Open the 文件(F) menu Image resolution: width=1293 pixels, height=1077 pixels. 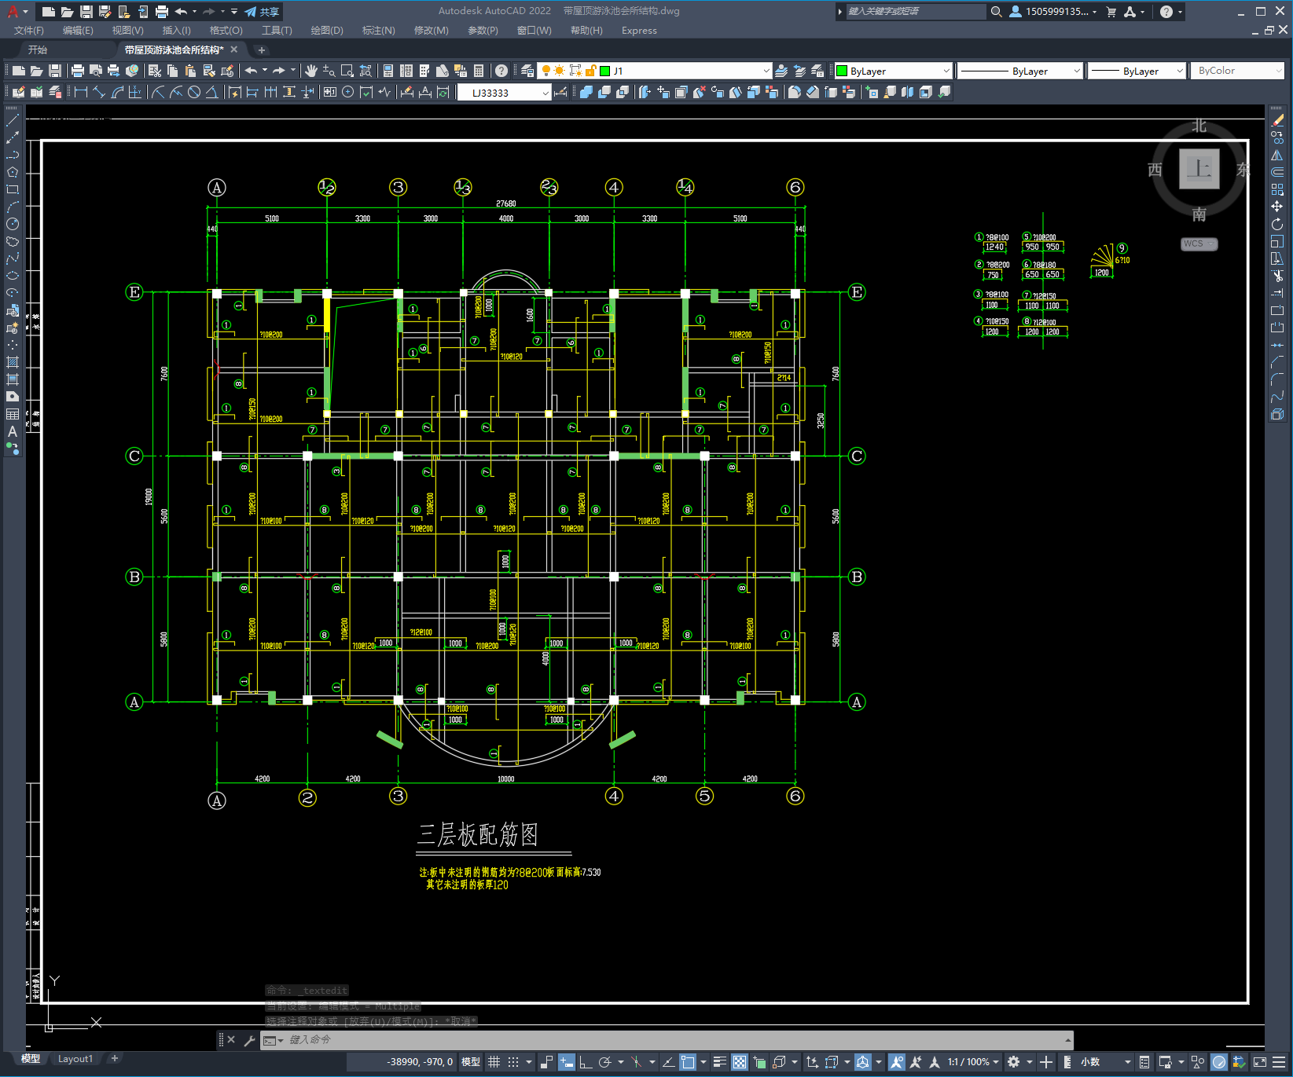pyautogui.click(x=29, y=31)
